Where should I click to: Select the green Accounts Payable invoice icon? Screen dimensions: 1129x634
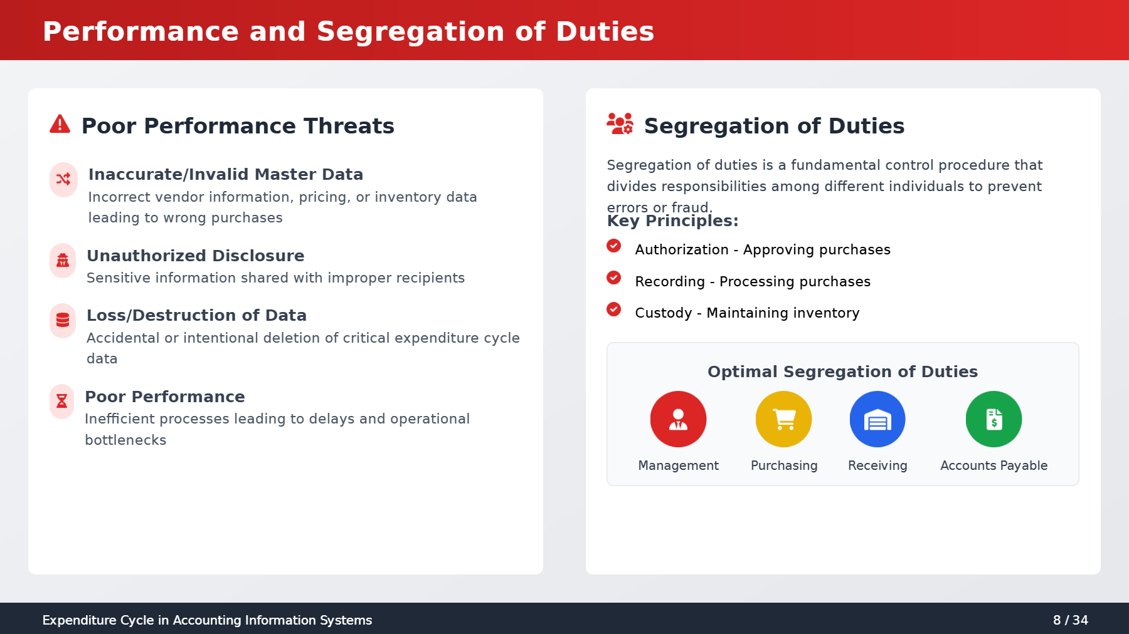(994, 419)
